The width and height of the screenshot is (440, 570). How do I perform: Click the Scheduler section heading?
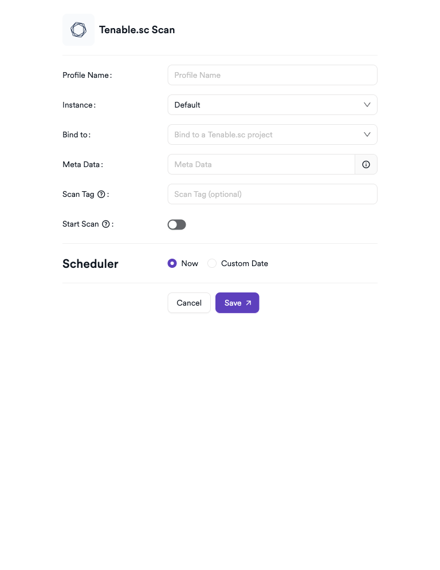(x=90, y=263)
